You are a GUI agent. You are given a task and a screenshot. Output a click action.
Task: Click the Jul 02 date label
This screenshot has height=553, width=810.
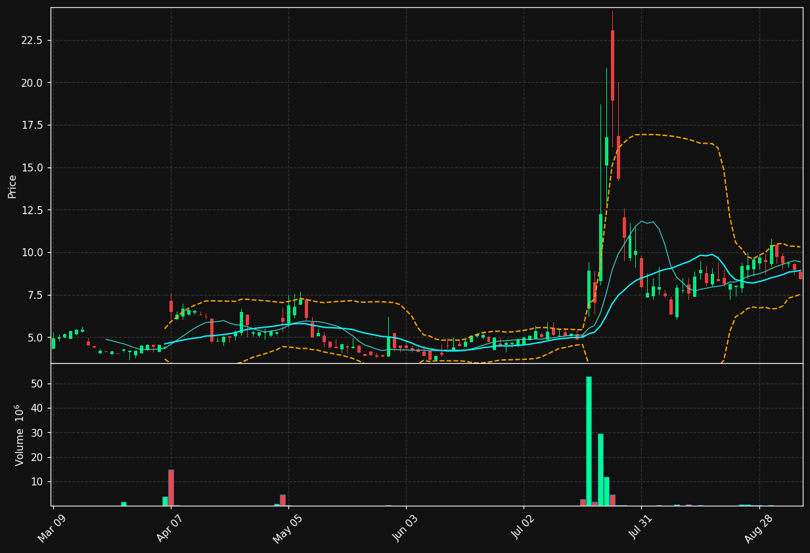click(x=523, y=528)
